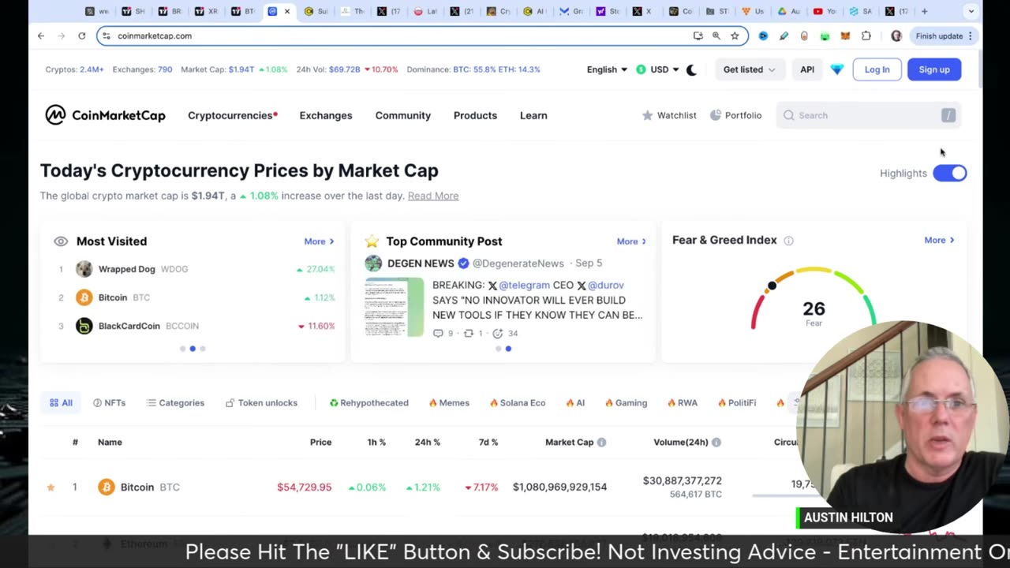Open Bitcoin BTC in the table
The height and width of the screenshot is (568, 1010).
[x=150, y=488]
